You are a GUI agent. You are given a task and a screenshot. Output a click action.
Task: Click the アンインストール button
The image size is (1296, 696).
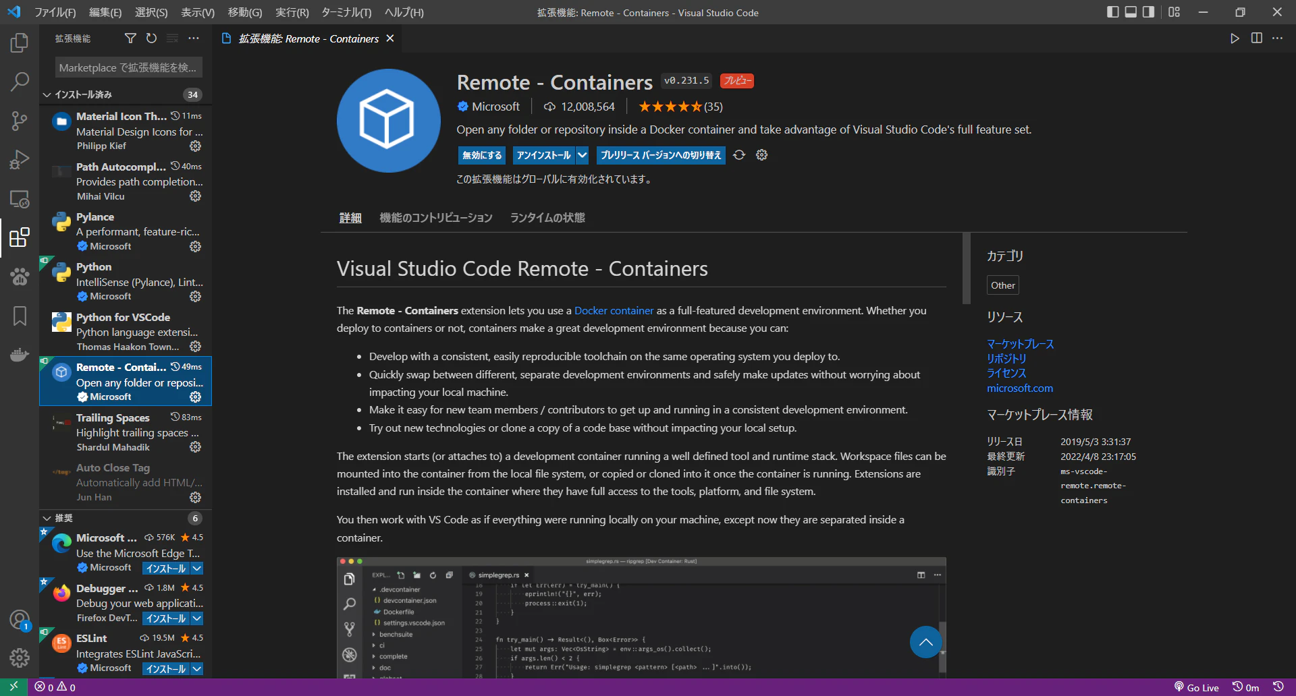(x=543, y=155)
